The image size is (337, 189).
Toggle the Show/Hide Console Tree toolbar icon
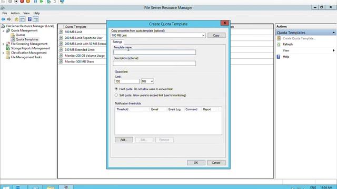pyautogui.click(x=22, y=19)
